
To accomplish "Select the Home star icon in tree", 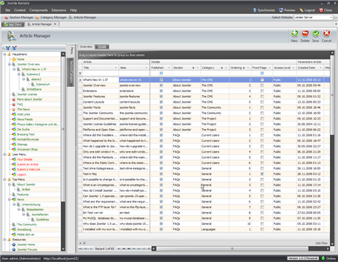I will [x=14, y=59].
